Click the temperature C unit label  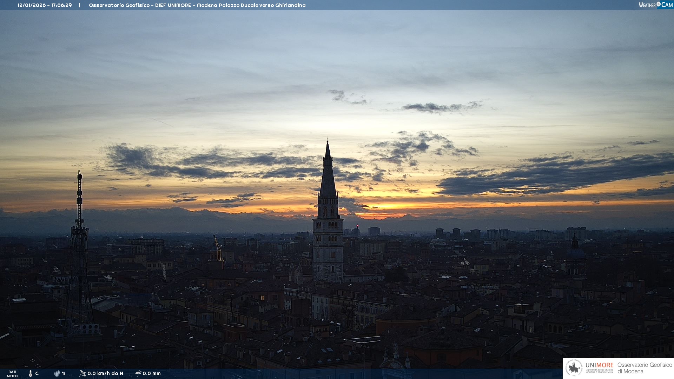[37, 373]
